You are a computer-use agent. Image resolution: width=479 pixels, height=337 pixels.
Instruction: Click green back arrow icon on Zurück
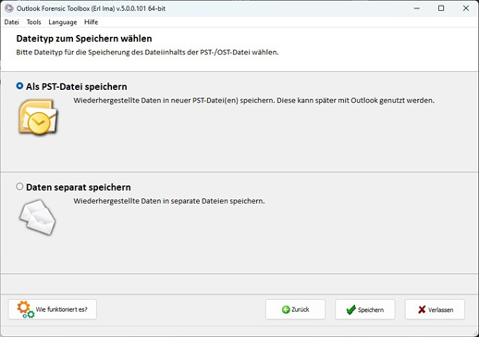tap(286, 309)
